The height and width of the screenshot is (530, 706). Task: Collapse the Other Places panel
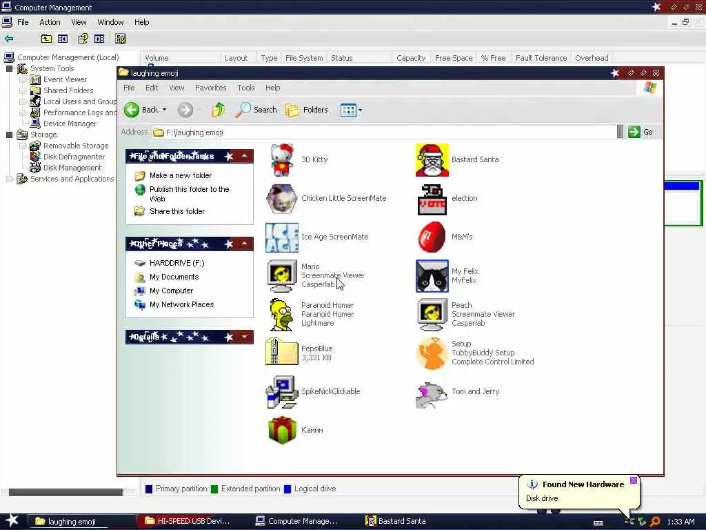(x=245, y=244)
